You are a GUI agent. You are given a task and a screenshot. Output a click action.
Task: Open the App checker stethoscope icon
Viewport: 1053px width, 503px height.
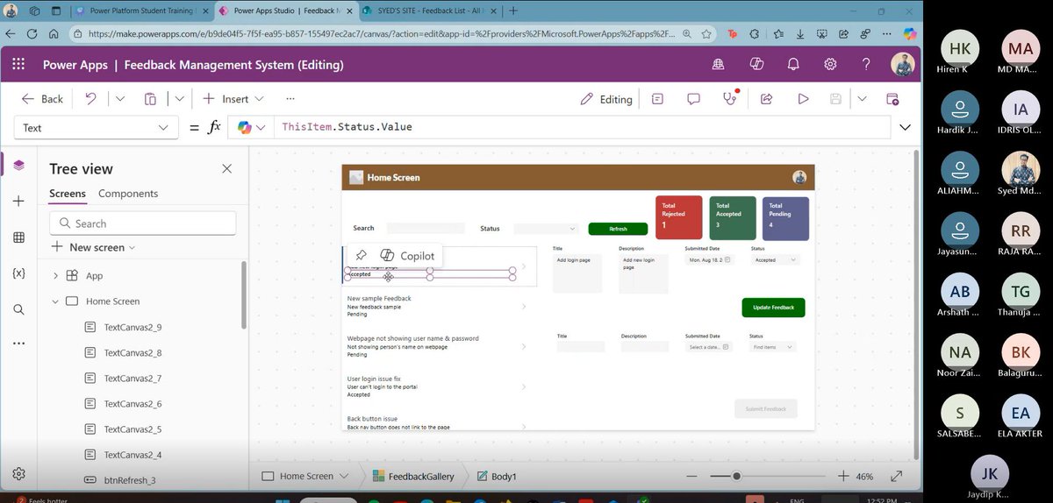pos(729,99)
